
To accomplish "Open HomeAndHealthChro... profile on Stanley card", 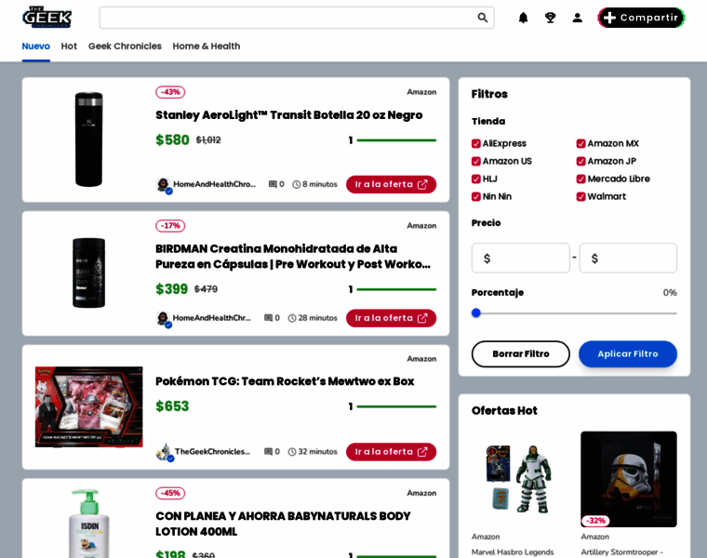I will point(215,184).
